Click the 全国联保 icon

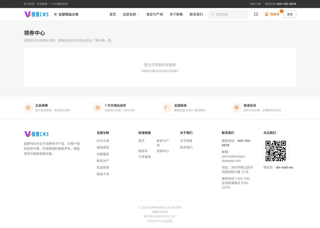tap(167, 108)
